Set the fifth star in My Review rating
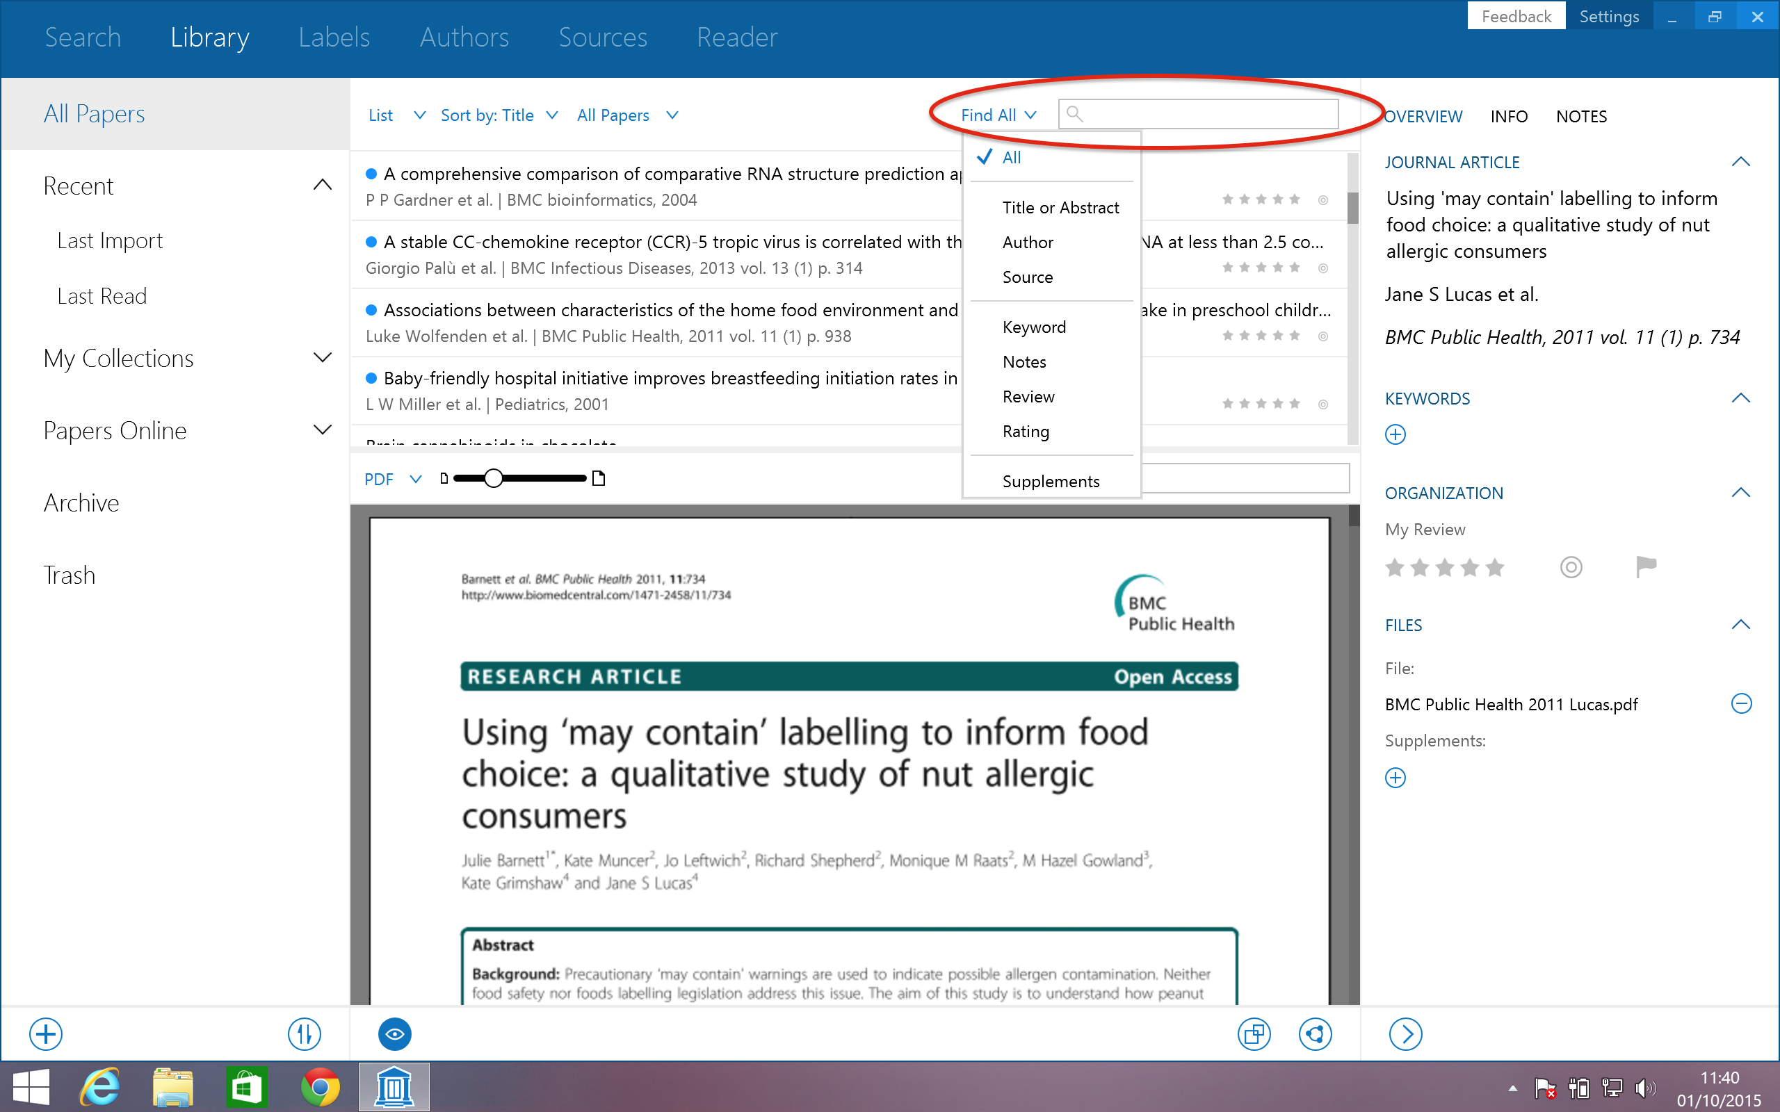This screenshot has width=1780, height=1112. coord(1495,567)
